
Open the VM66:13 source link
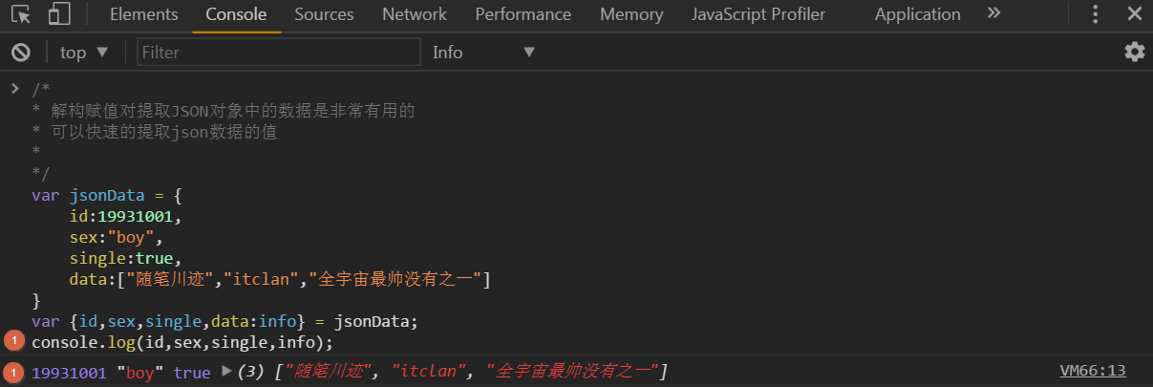pyautogui.click(x=1092, y=371)
